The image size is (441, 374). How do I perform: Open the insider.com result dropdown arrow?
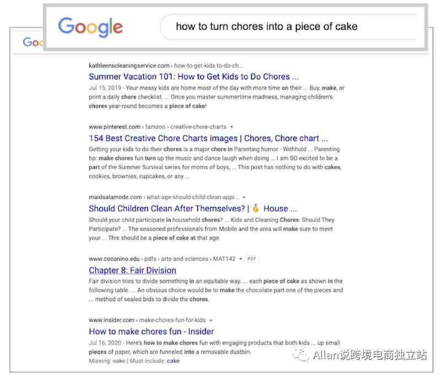[x=211, y=320]
